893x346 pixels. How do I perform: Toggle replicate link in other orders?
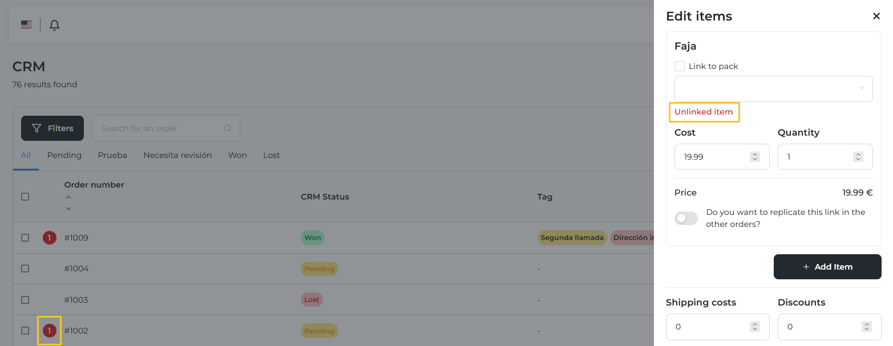686,218
